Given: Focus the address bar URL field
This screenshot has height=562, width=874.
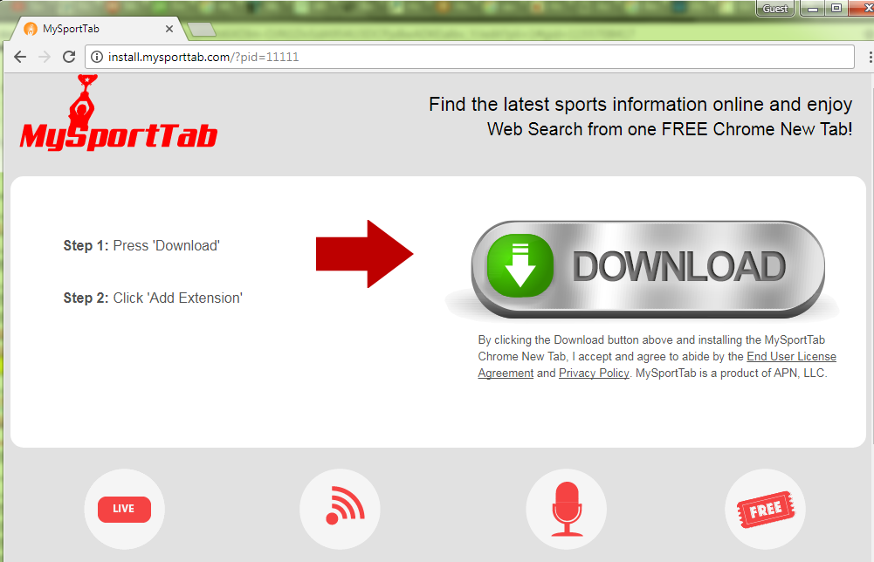Looking at the screenshot, I should tap(470, 57).
